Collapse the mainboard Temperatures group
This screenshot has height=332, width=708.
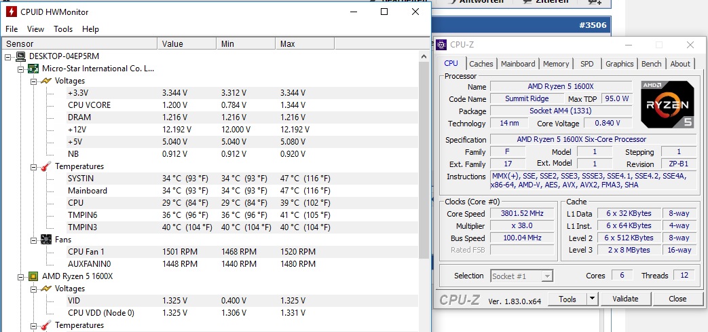33,166
